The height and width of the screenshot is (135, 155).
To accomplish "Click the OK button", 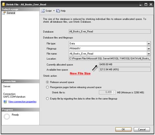I will point(123,129).
